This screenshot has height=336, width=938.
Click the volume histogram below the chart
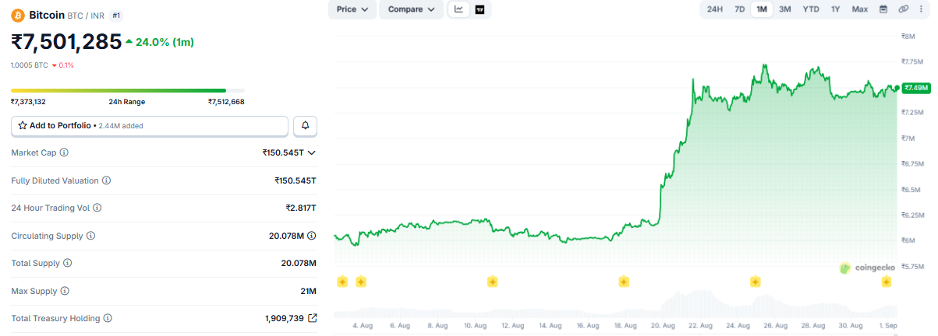coord(616,305)
